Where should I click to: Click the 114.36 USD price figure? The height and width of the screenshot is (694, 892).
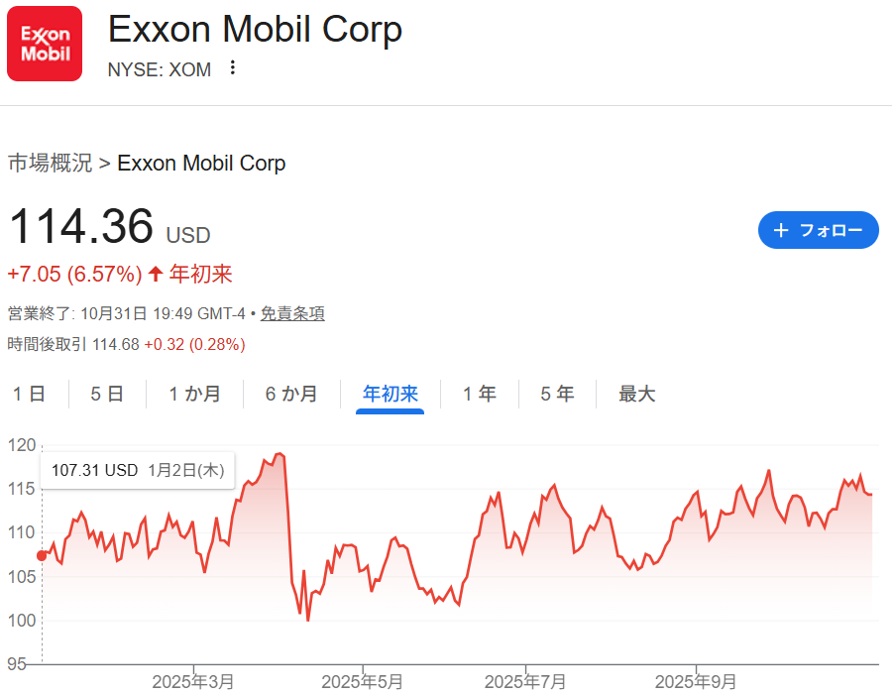click(x=81, y=226)
